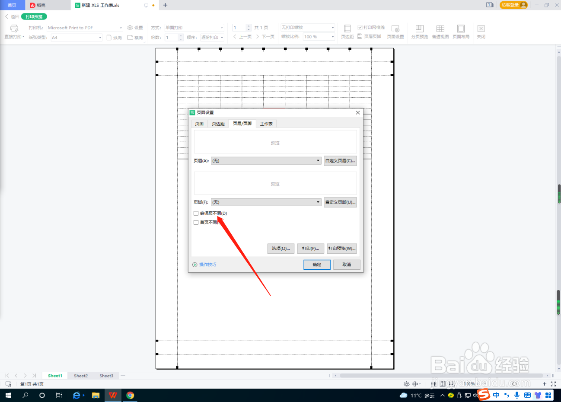Image resolution: width=561 pixels, height=402 pixels.
Task: Switch to 分页预览 view
Action: pyautogui.click(x=419, y=32)
